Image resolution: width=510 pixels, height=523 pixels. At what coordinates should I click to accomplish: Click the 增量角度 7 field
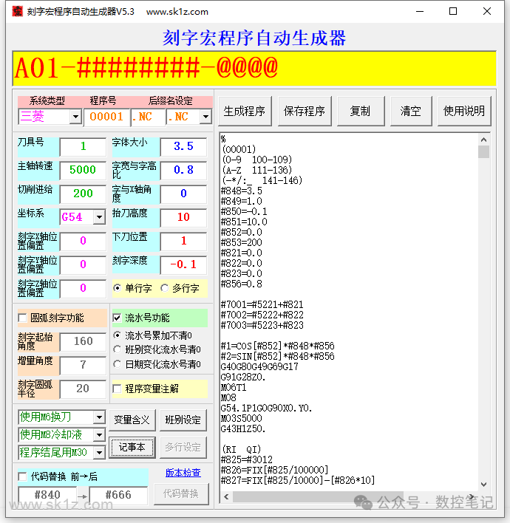[x=83, y=365]
